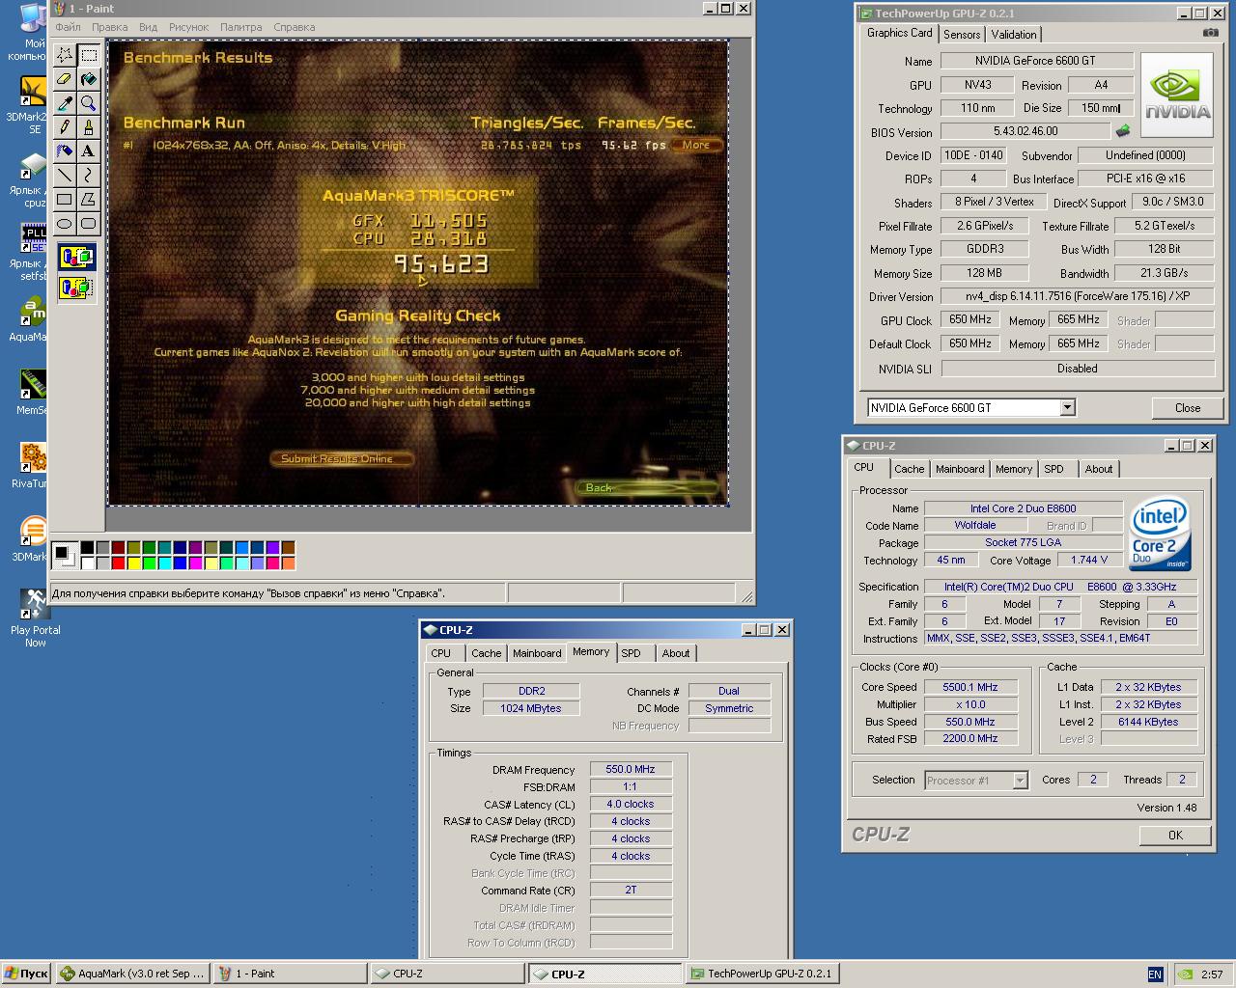Open About tab in CPU-Z processor window
Viewport: 1236px width, 988px height.
[1099, 469]
